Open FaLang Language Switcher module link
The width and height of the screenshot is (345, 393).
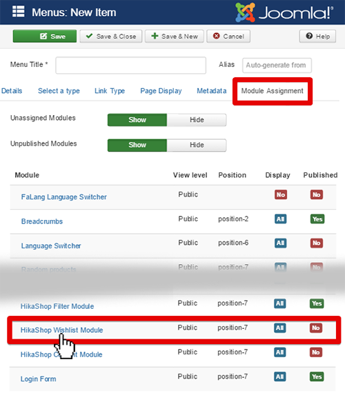click(x=63, y=197)
